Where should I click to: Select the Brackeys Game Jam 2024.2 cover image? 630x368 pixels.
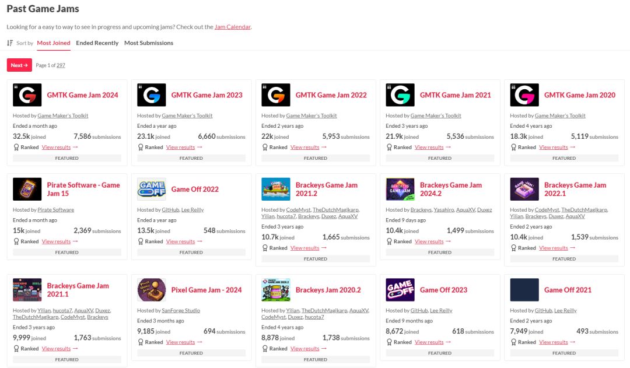400,190
